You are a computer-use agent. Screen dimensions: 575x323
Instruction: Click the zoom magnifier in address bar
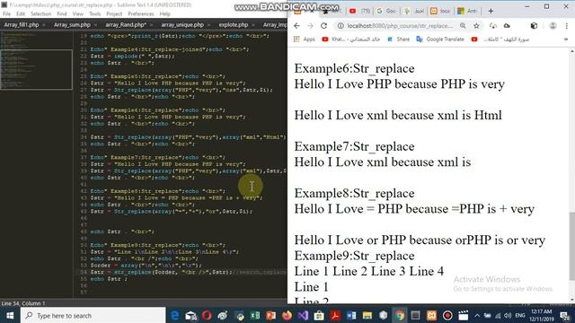point(463,26)
